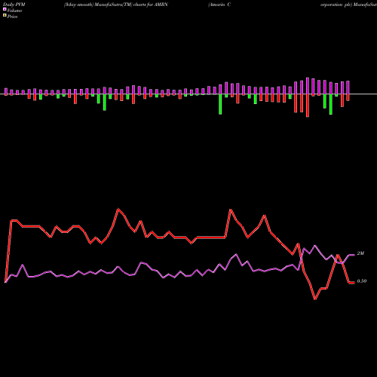
Task: Select the Volume legend label
Action: [14, 11]
